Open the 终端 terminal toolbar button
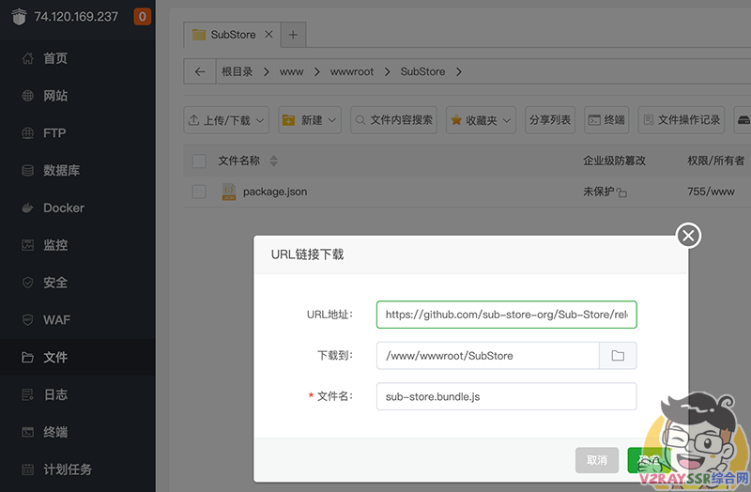This screenshot has width=751, height=492. click(x=606, y=120)
